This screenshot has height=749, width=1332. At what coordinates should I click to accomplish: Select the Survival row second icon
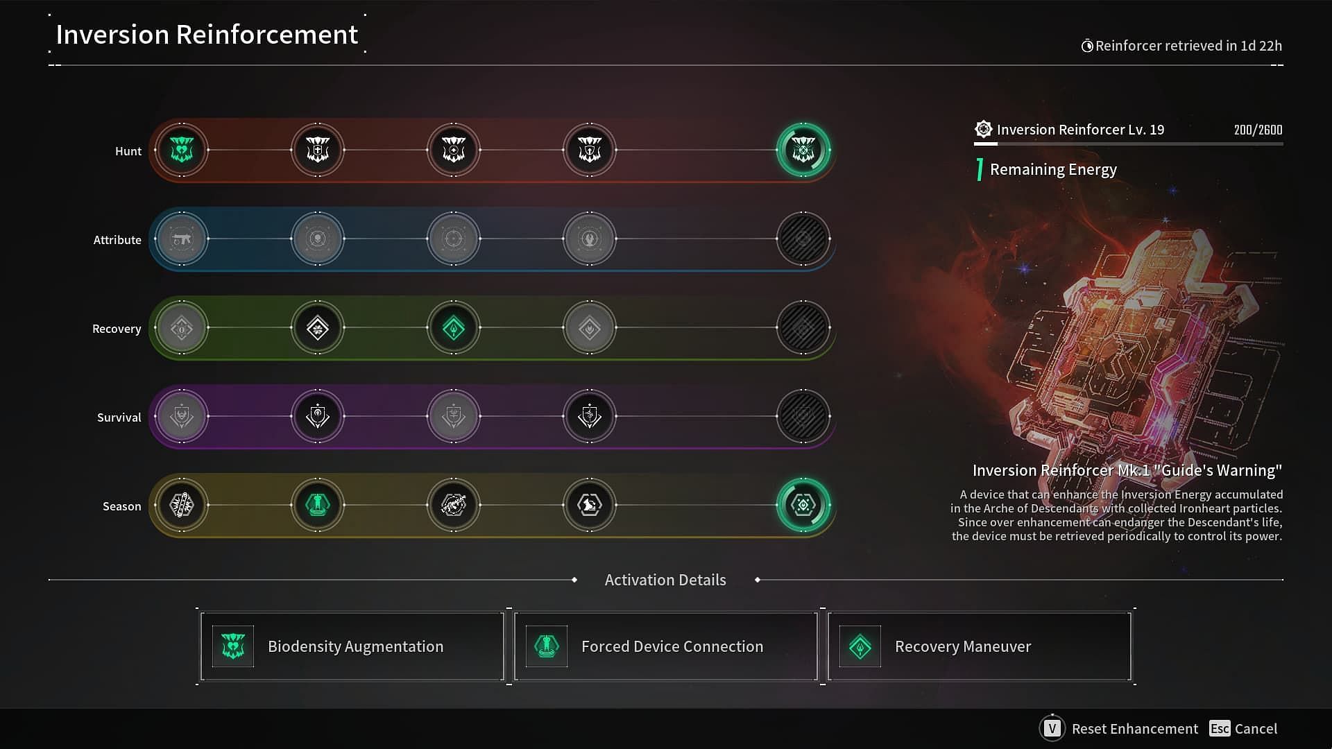(x=316, y=416)
